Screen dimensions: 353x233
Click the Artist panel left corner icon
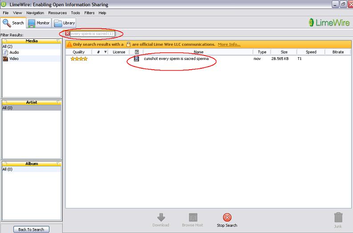pyautogui.click(x=5, y=103)
